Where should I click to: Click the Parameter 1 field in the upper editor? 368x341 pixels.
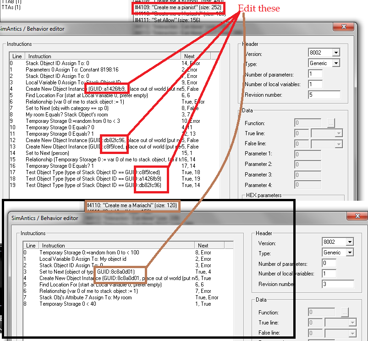coord(308,154)
